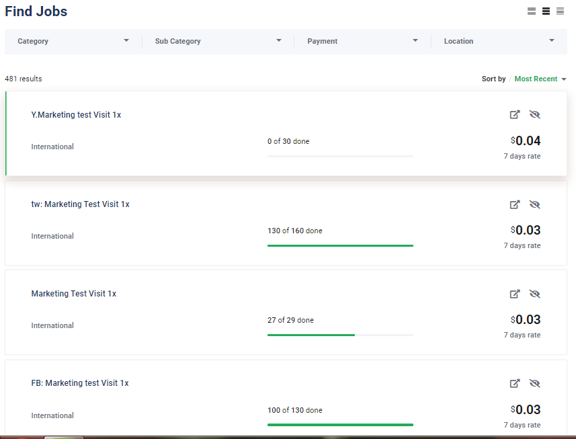Switch to medium list view layout
The image size is (576, 439).
click(x=546, y=11)
